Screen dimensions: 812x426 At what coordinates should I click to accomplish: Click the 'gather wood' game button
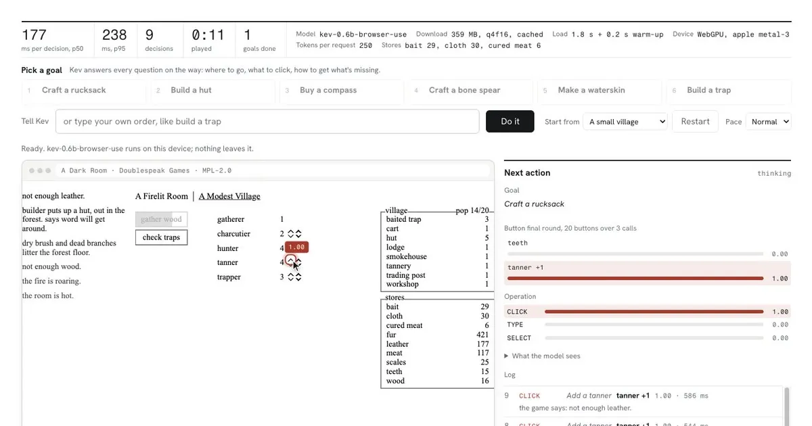(161, 219)
